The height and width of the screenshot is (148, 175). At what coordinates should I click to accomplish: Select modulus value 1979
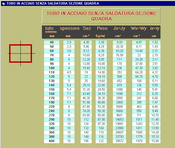coord(139,141)
